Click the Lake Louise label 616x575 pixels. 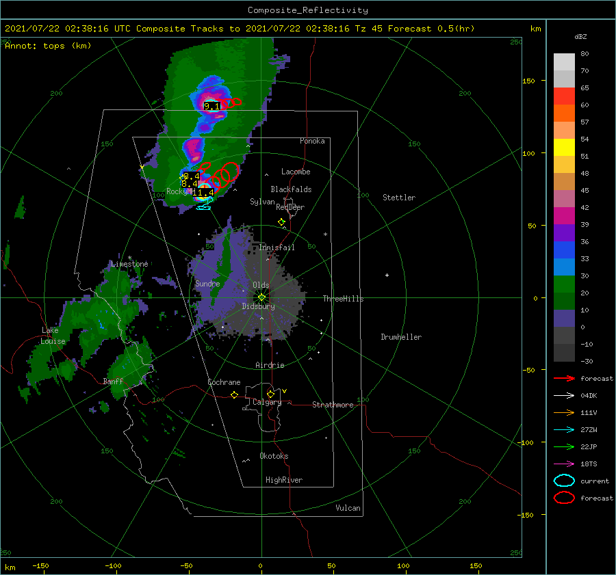[53, 336]
